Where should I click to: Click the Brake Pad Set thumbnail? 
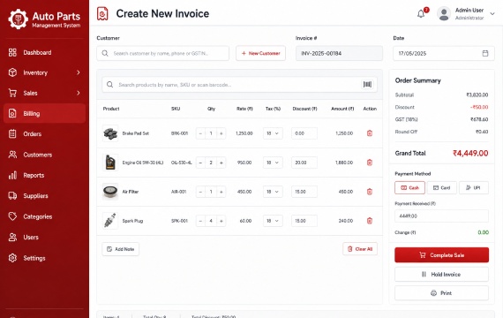click(110, 133)
